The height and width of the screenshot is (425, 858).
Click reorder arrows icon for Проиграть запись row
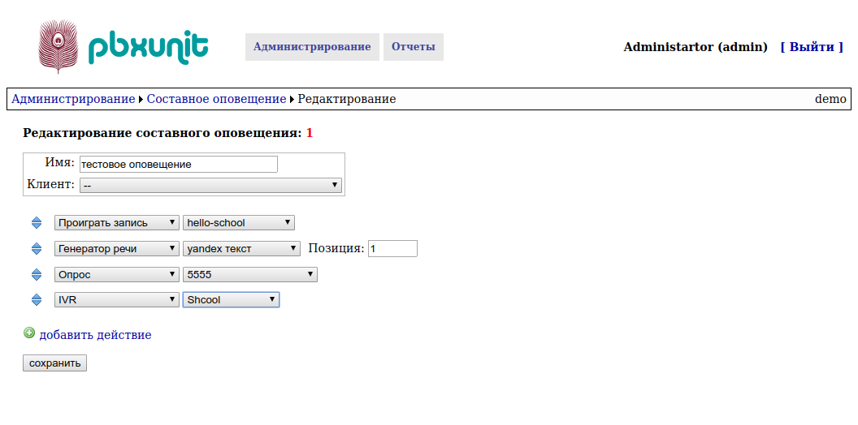point(37,223)
